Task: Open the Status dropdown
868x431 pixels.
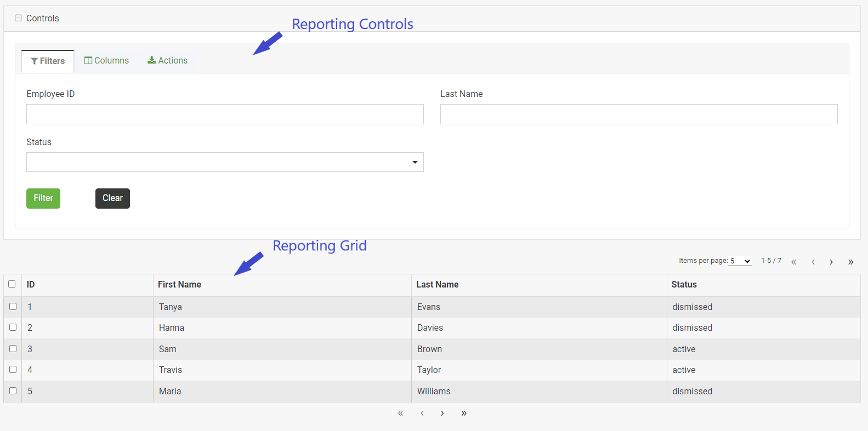Action: (225, 162)
